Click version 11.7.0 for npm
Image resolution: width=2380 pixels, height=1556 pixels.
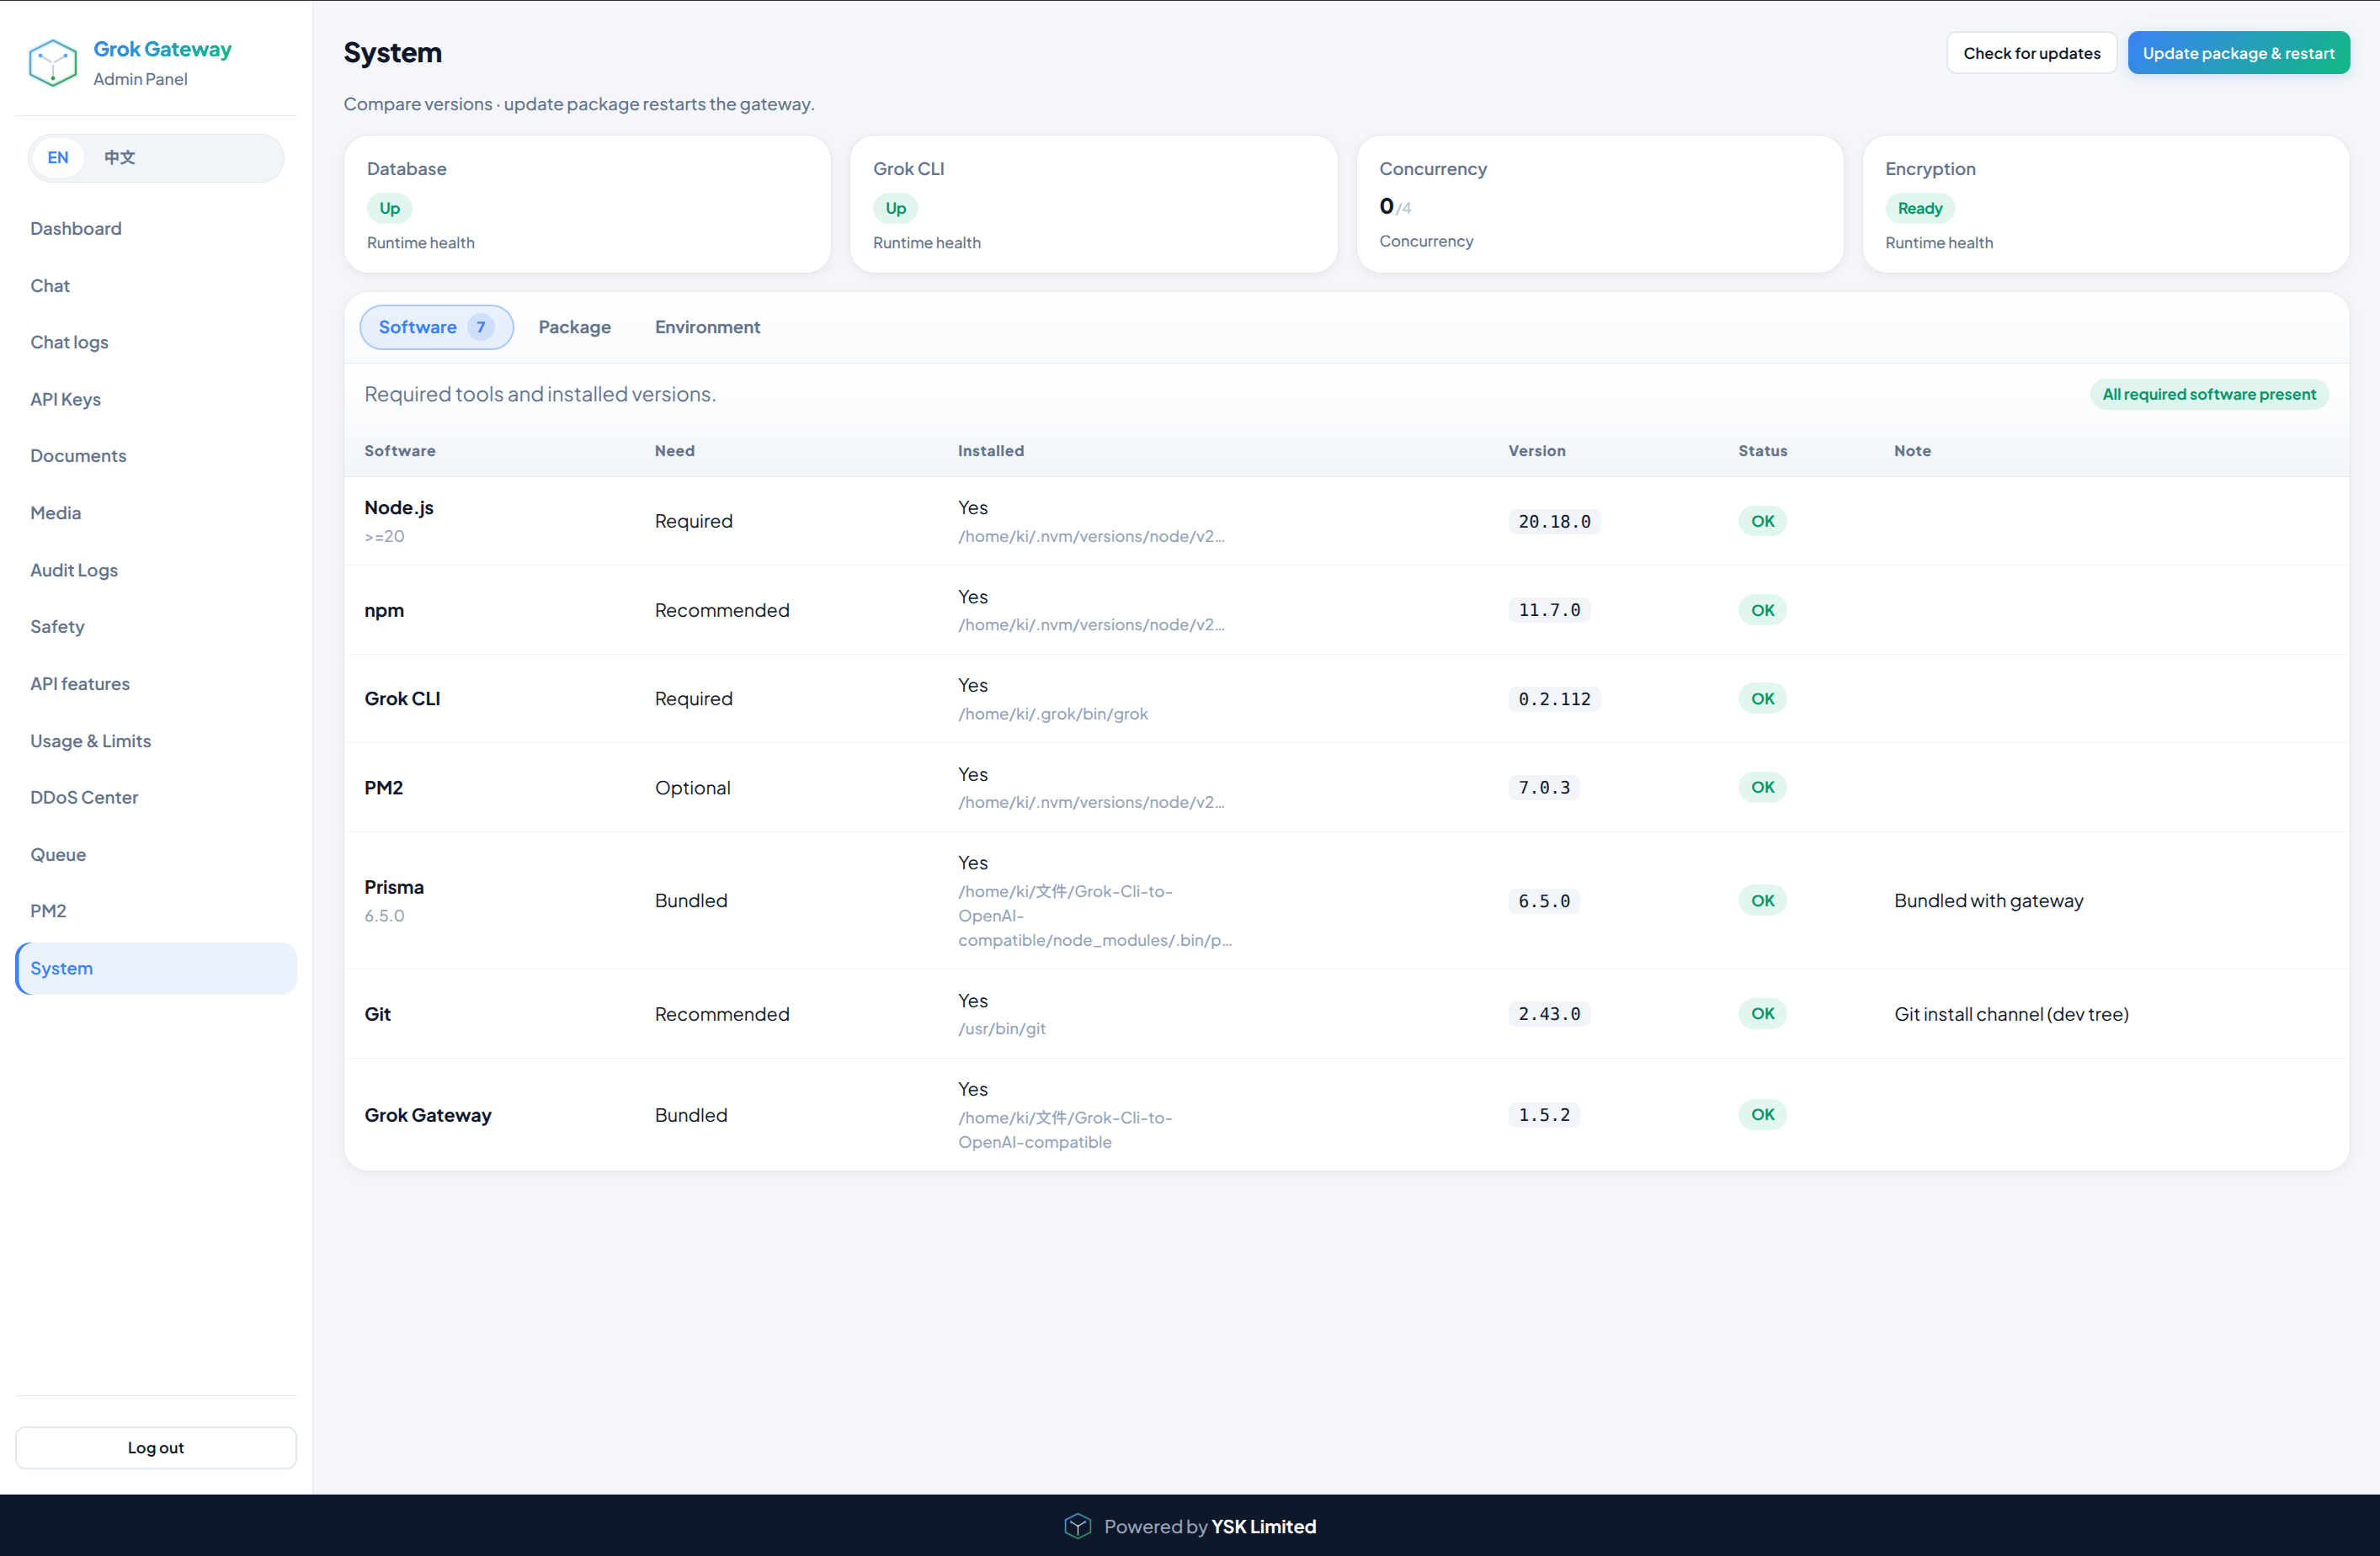pos(1549,611)
